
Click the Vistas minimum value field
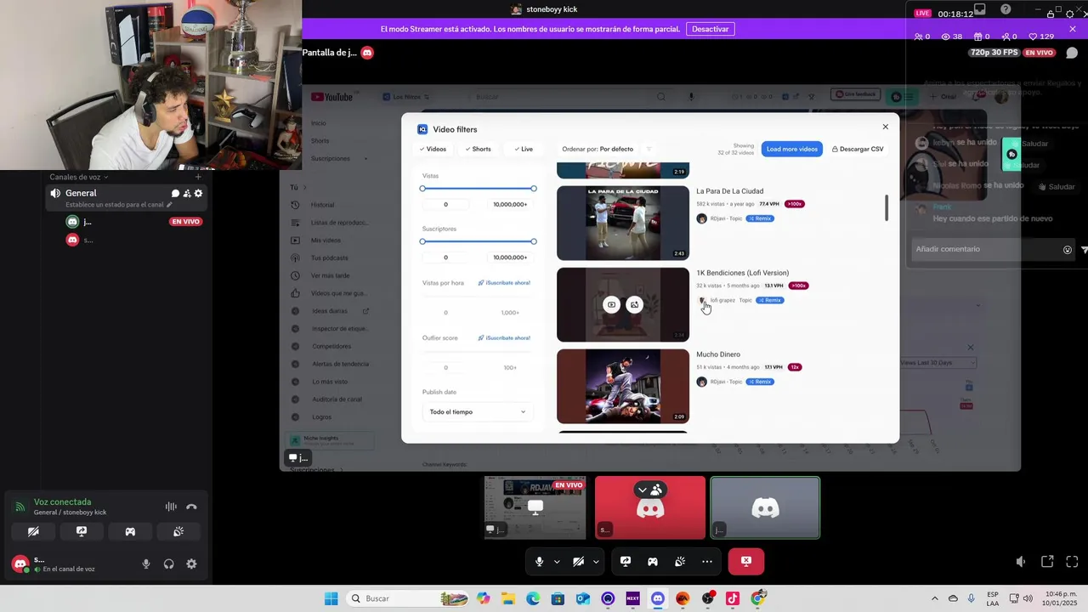[445, 205]
